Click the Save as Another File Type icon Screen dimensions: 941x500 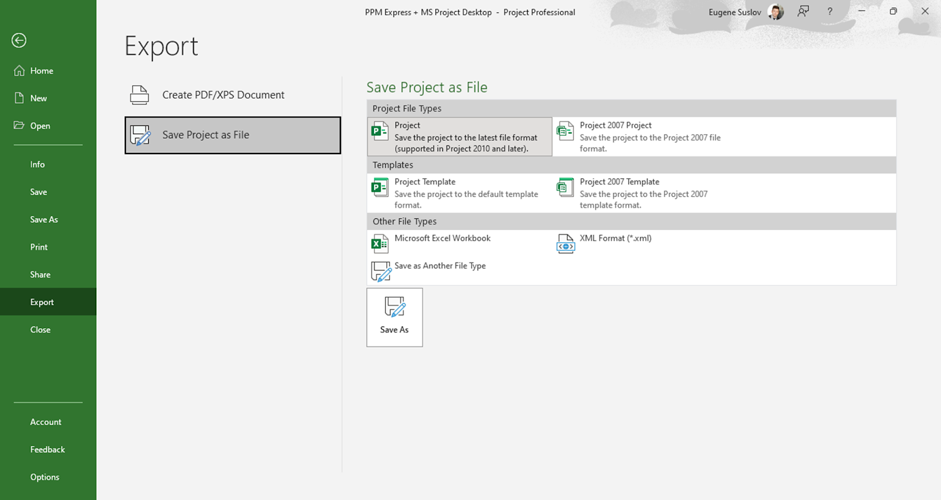381,271
